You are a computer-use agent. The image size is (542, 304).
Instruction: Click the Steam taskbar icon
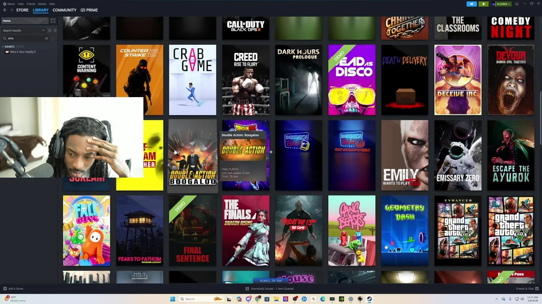pyautogui.click(x=369, y=299)
